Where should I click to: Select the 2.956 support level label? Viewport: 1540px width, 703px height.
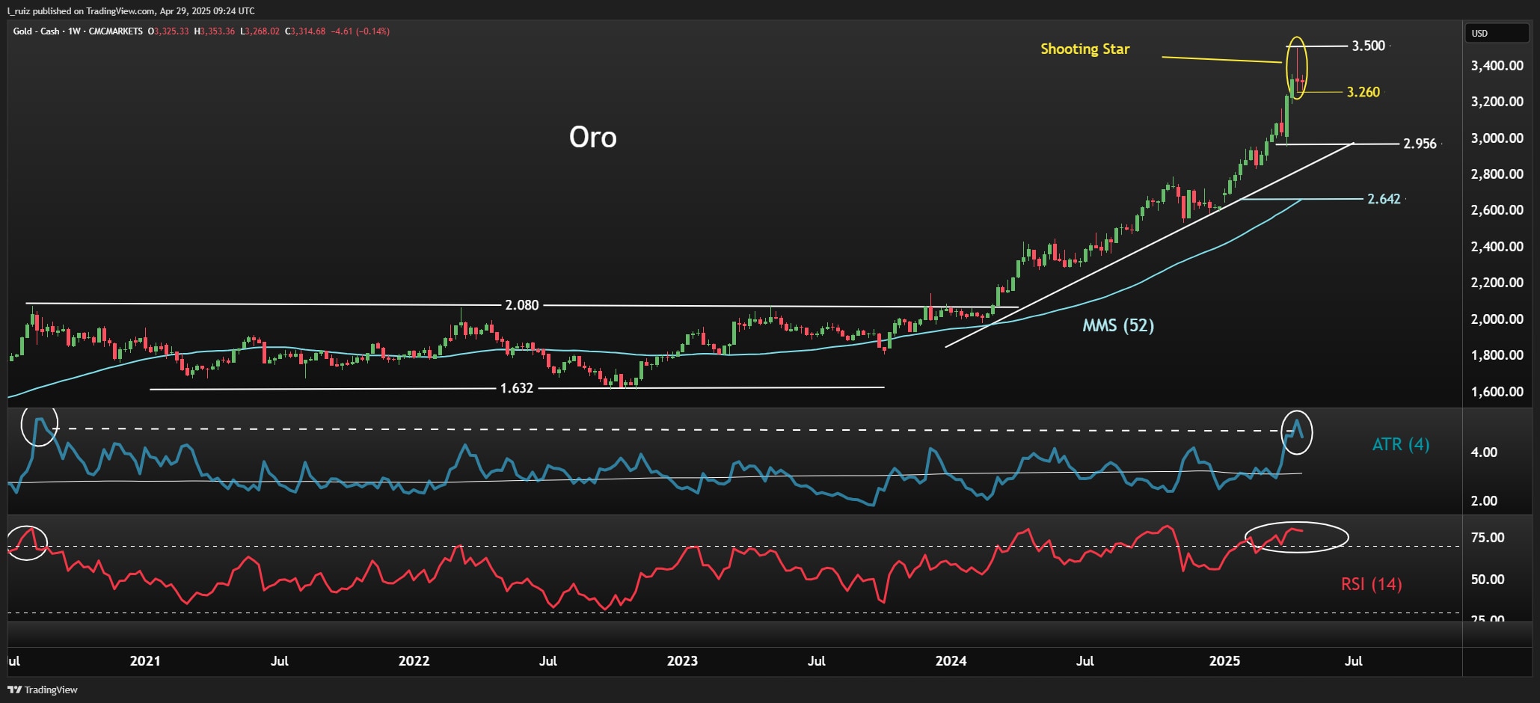(x=1420, y=144)
